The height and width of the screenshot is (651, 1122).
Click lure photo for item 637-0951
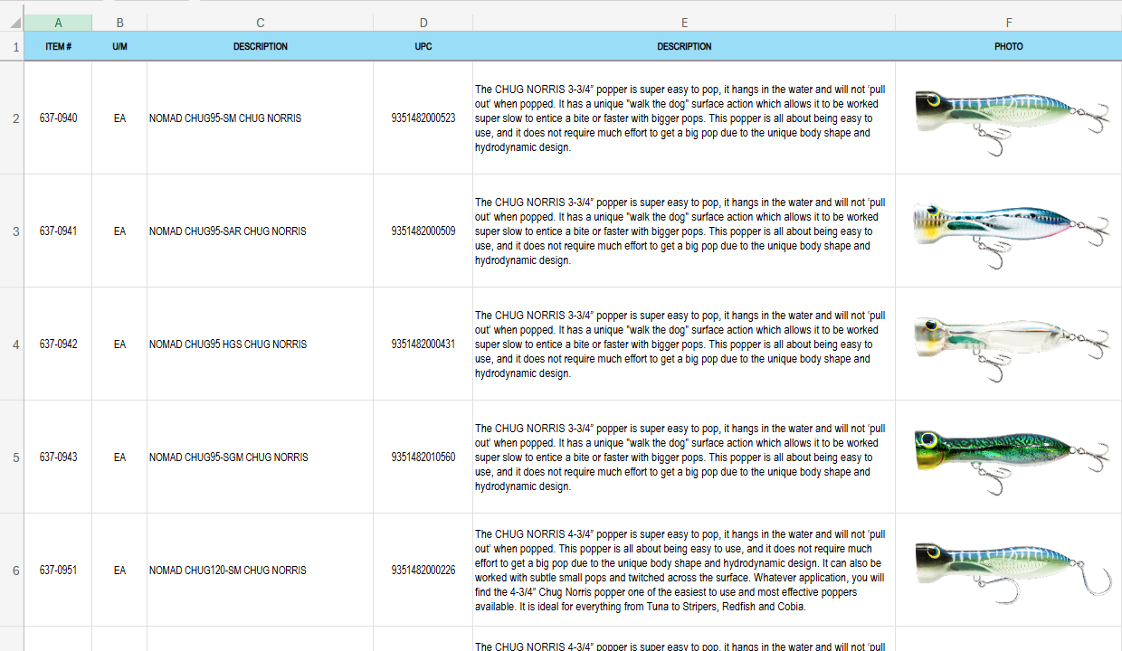pos(1013,574)
